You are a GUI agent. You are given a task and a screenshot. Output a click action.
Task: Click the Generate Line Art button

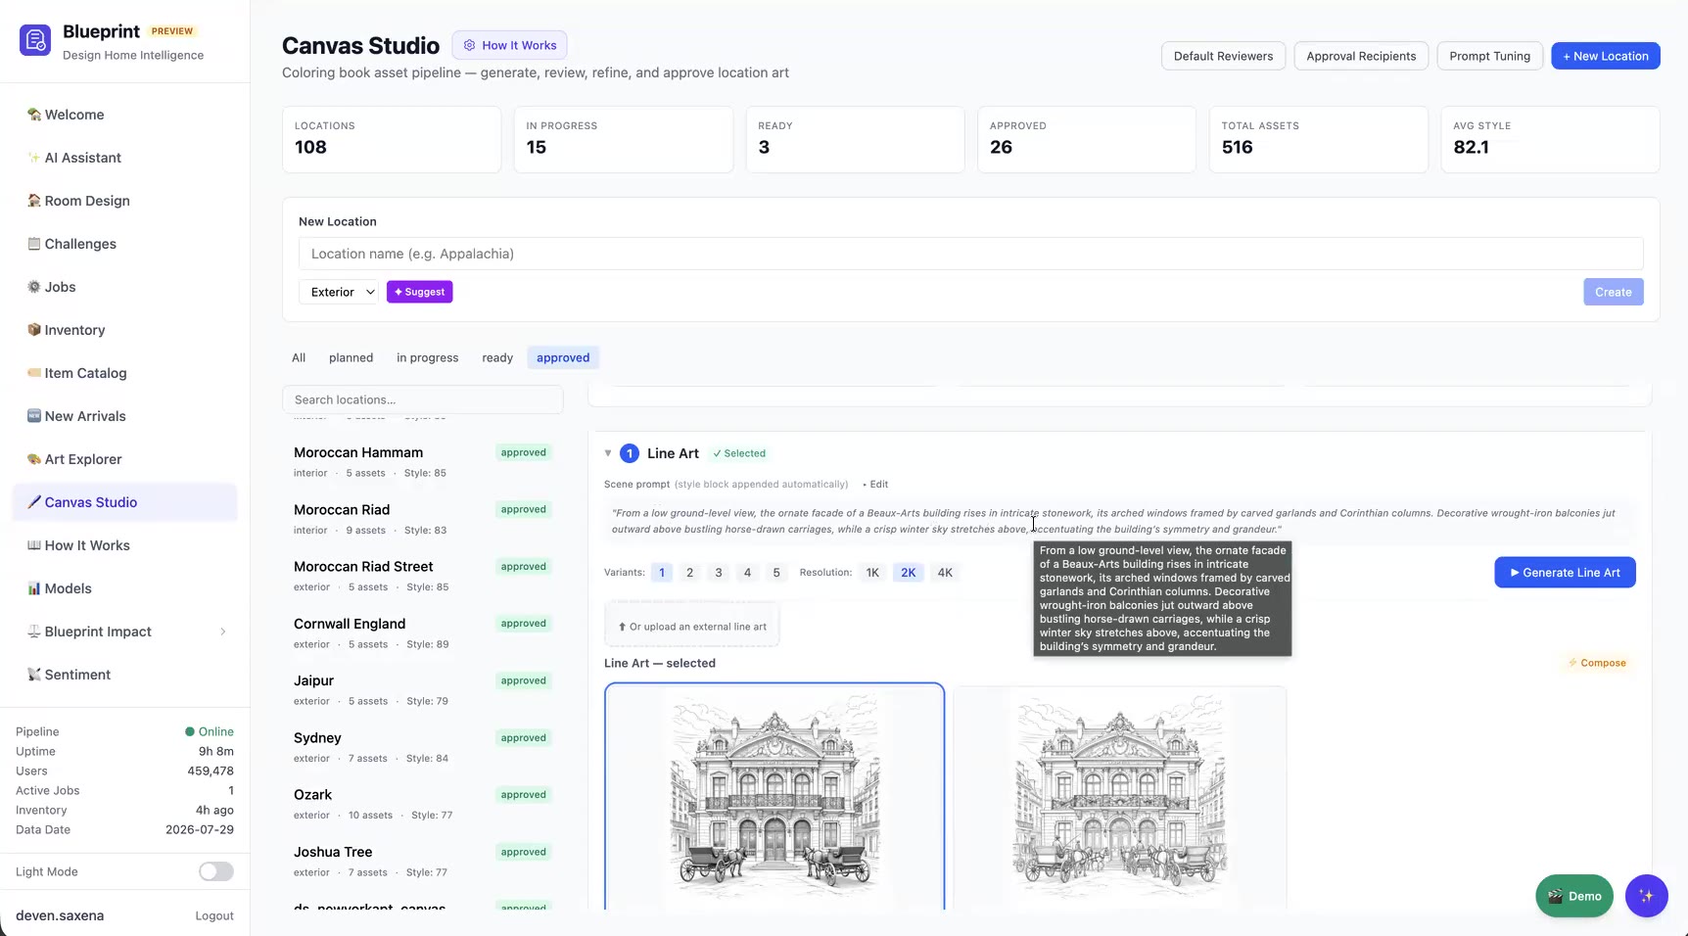(x=1565, y=573)
